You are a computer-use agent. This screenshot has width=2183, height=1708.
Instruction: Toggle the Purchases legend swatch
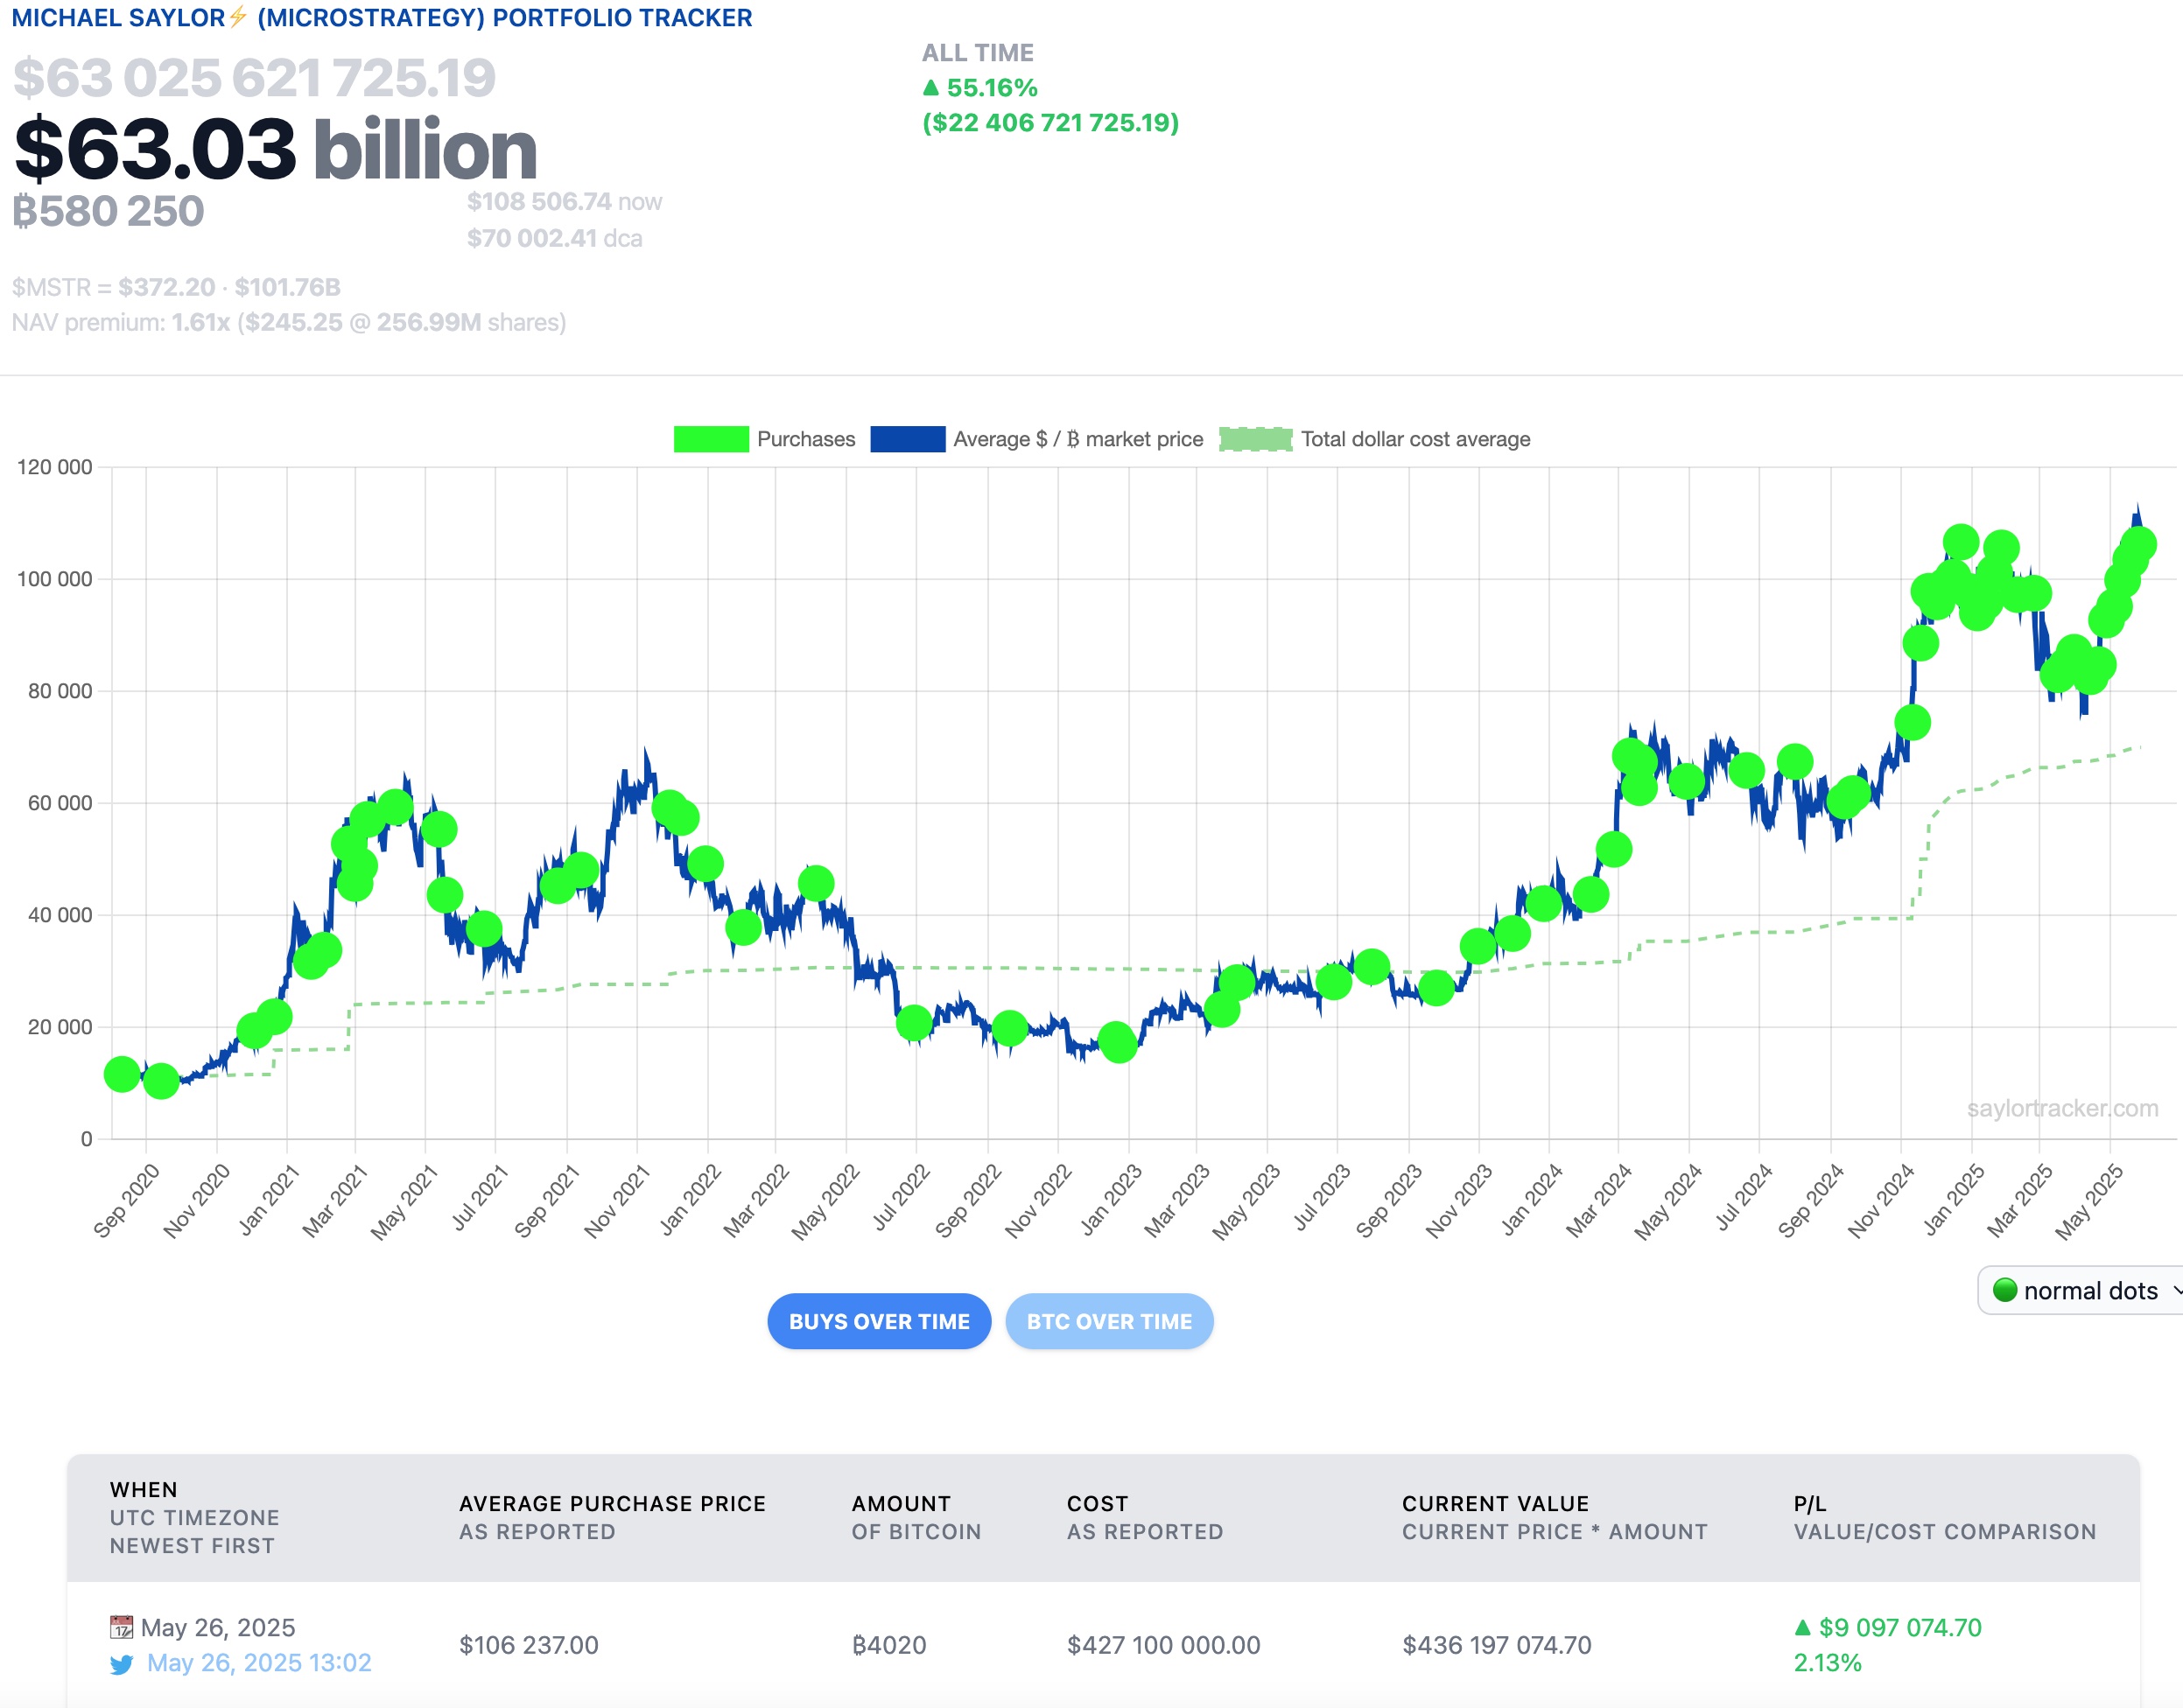(x=711, y=439)
